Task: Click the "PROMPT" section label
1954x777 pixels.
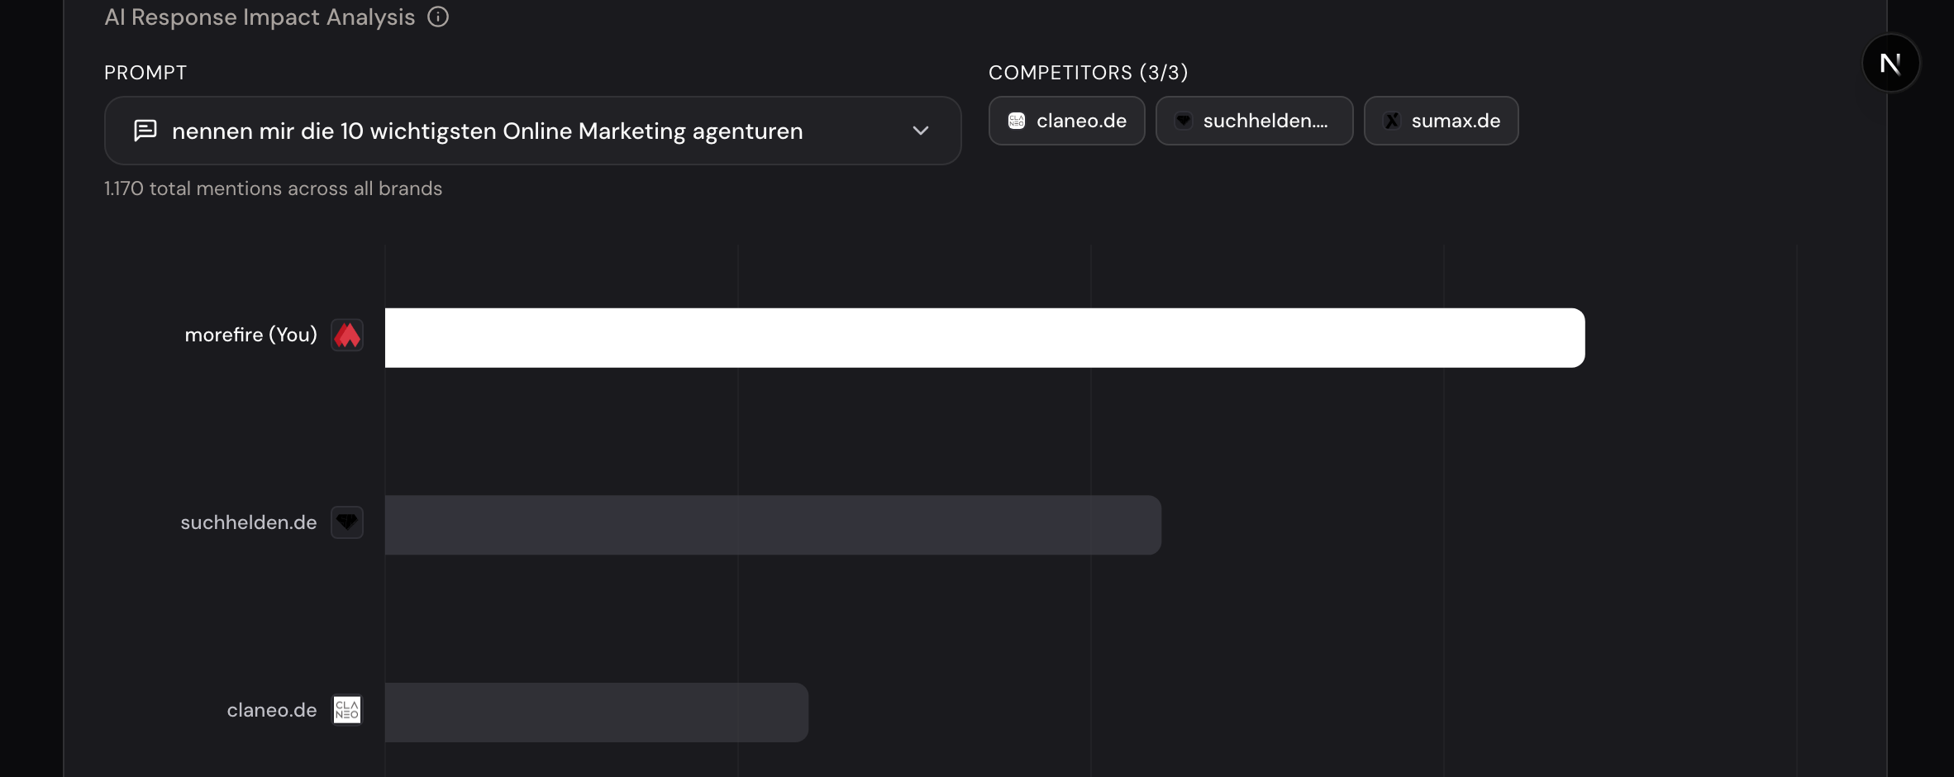Action: point(145,73)
